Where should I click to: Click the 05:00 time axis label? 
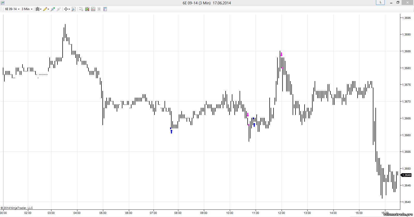point(103,213)
